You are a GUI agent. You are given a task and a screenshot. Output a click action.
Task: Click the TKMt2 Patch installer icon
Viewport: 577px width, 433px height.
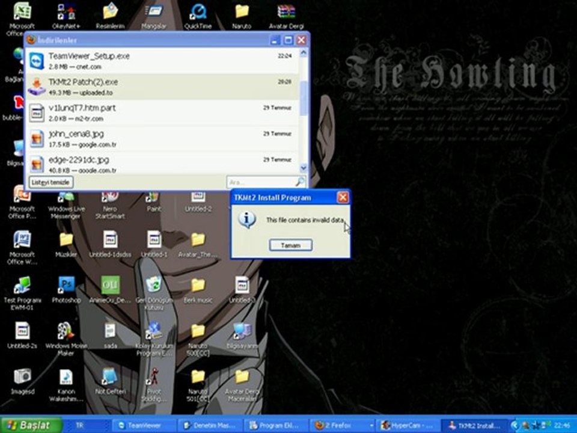click(x=37, y=87)
